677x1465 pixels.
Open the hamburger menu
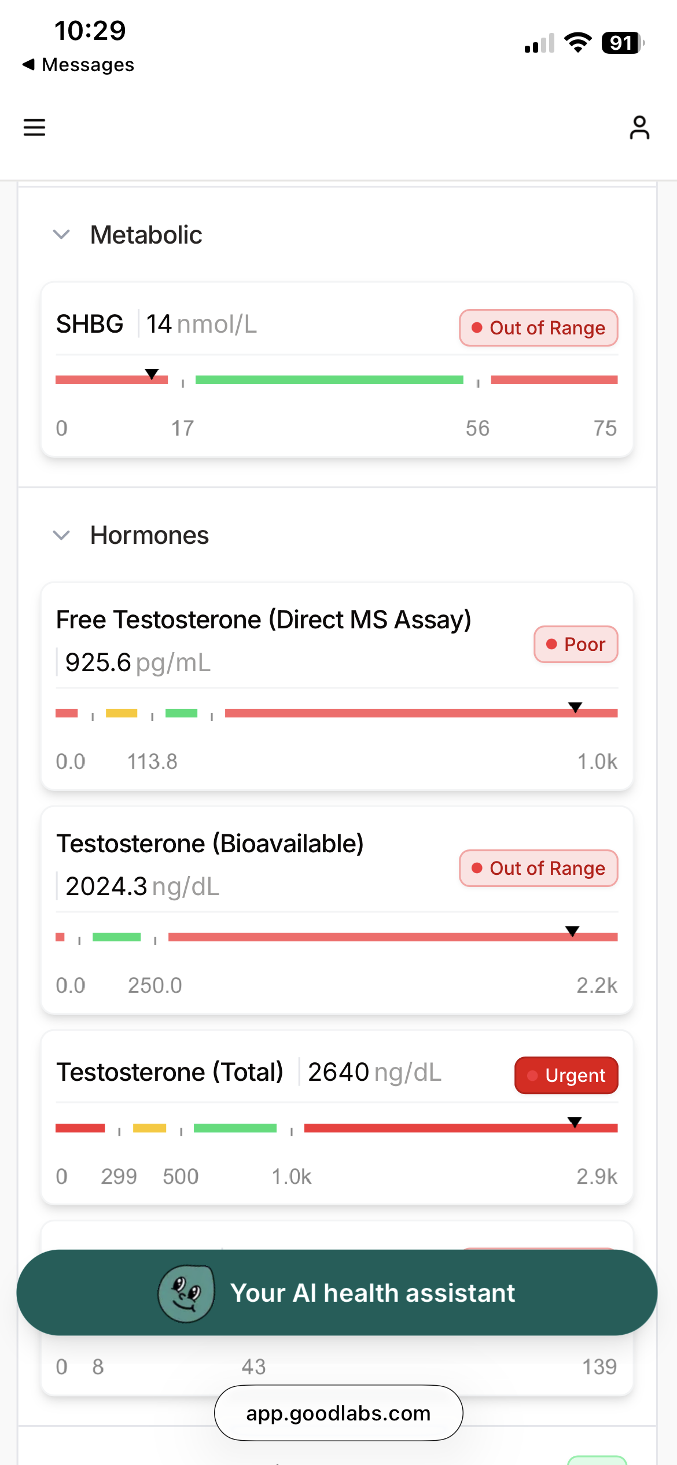[34, 127]
